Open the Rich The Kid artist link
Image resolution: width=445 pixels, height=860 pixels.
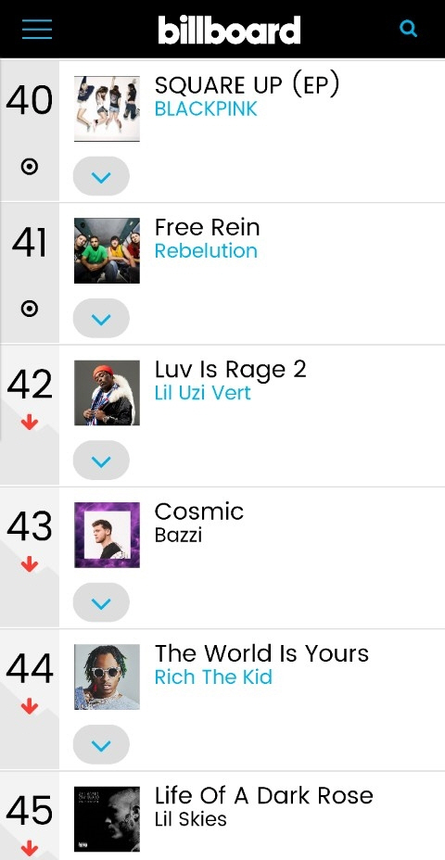[x=213, y=677]
